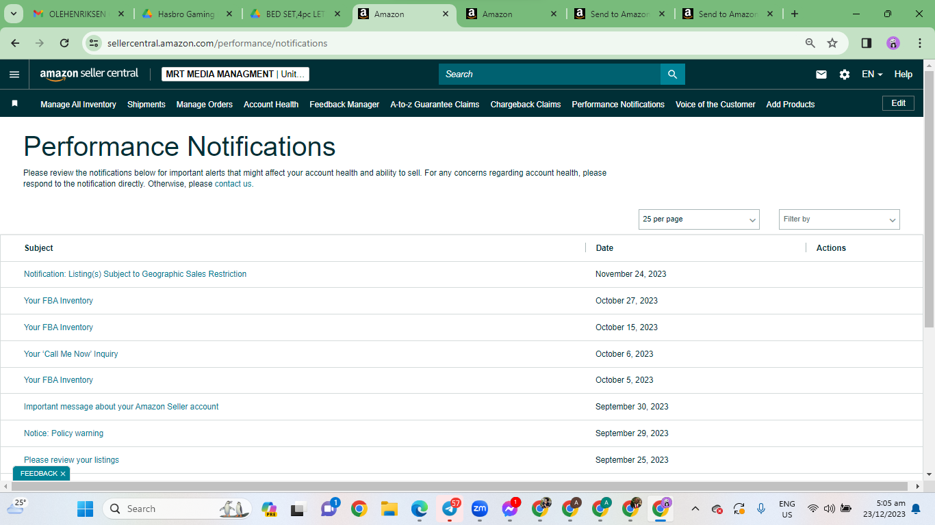View site information icon in address bar

click(94, 43)
